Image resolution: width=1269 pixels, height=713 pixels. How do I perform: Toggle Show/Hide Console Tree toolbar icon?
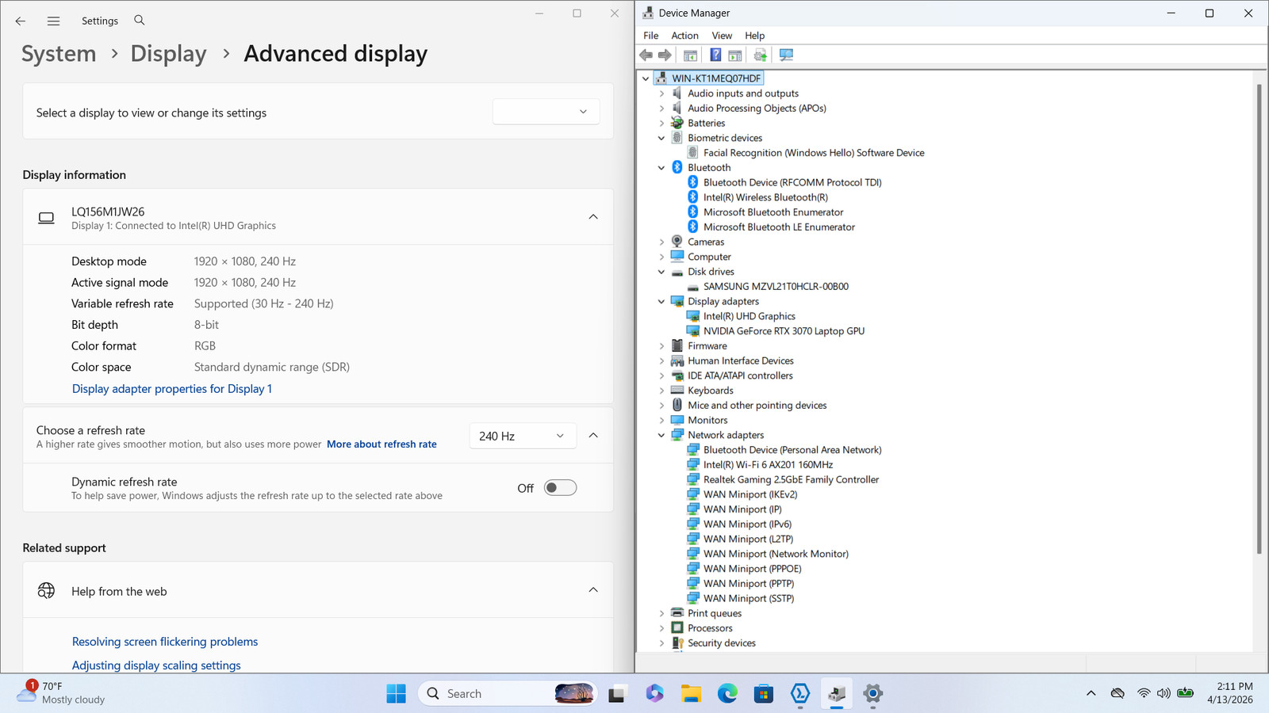pyautogui.click(x=691, y=55)
